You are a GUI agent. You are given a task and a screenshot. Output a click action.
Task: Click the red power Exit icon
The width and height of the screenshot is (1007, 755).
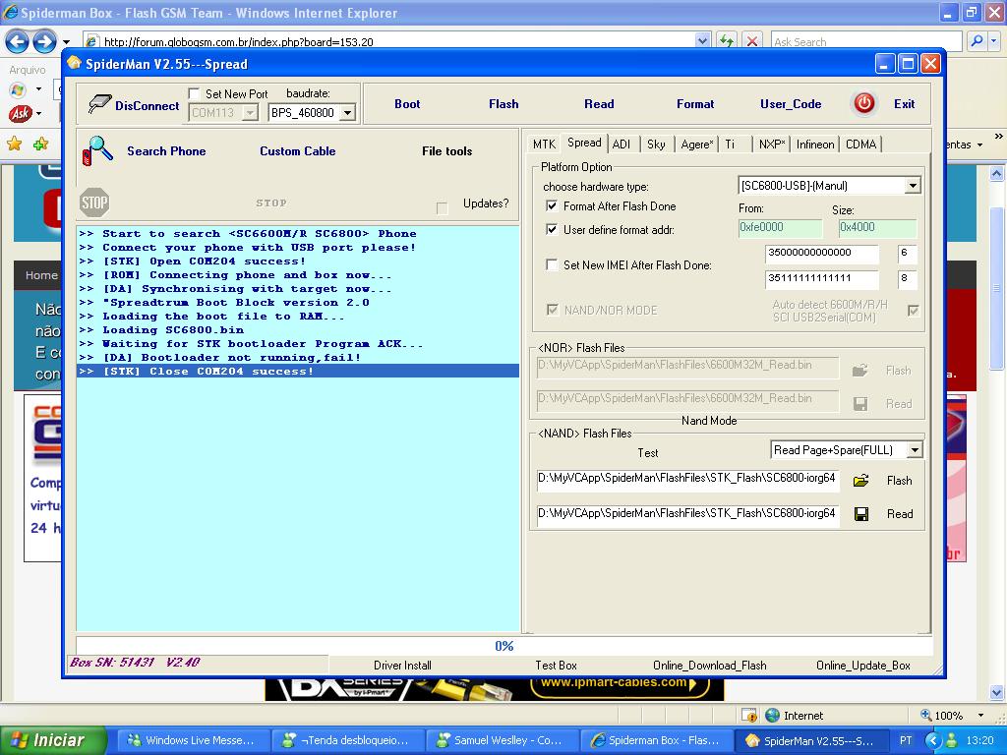click(x=863, y=103)
